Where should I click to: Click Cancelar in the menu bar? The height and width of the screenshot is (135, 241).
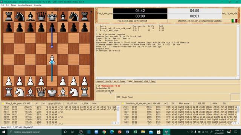[x=38, y=5]
